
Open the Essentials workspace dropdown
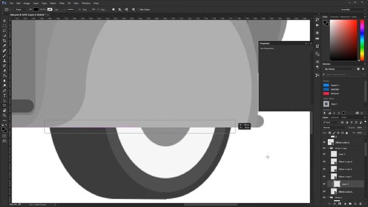(352, 10)
